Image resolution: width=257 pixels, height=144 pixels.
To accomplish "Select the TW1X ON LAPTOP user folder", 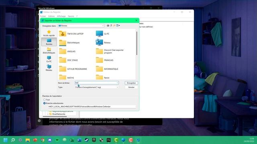I will pos(71,34).
